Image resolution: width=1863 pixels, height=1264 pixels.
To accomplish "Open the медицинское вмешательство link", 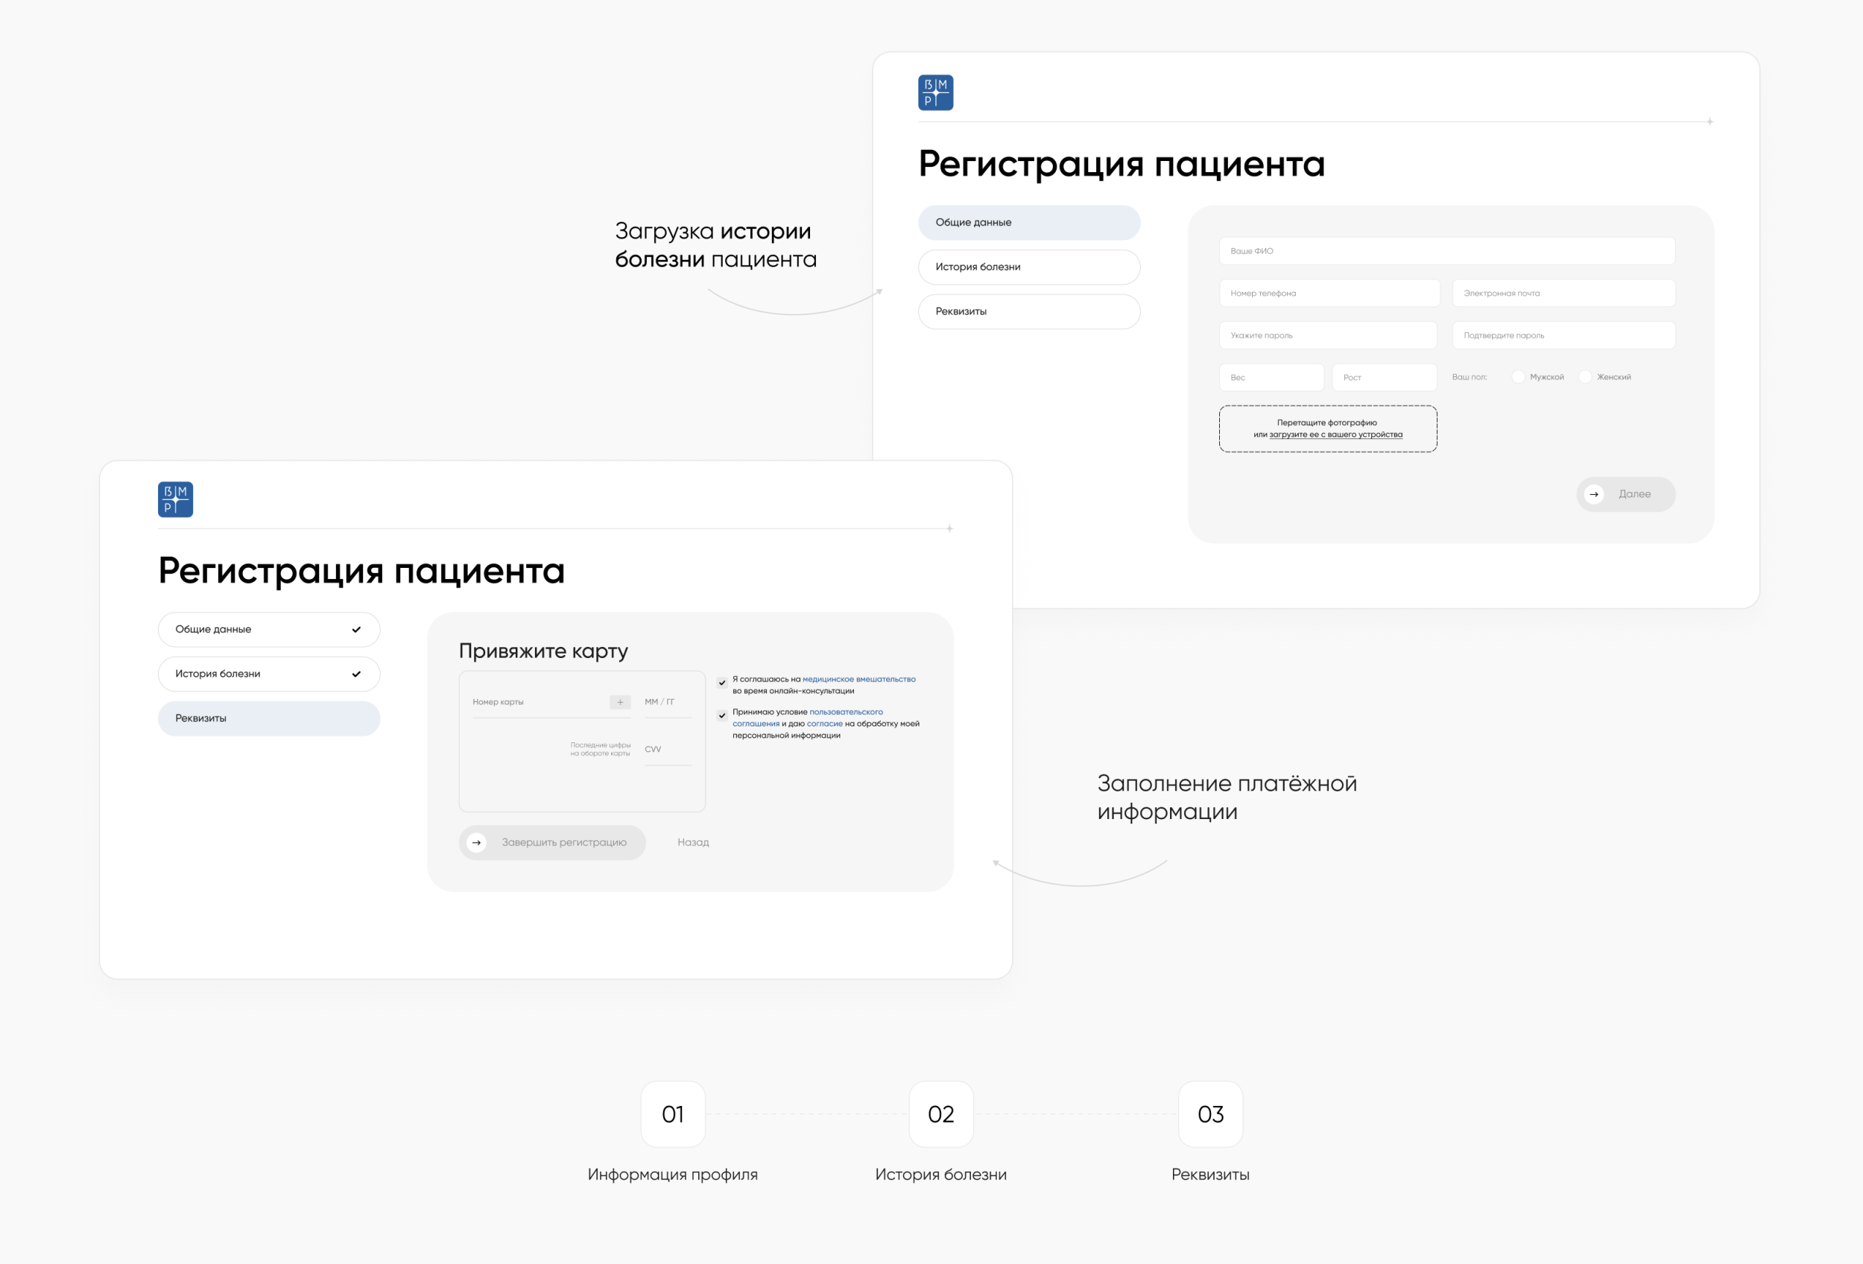I will click(858, 679).
